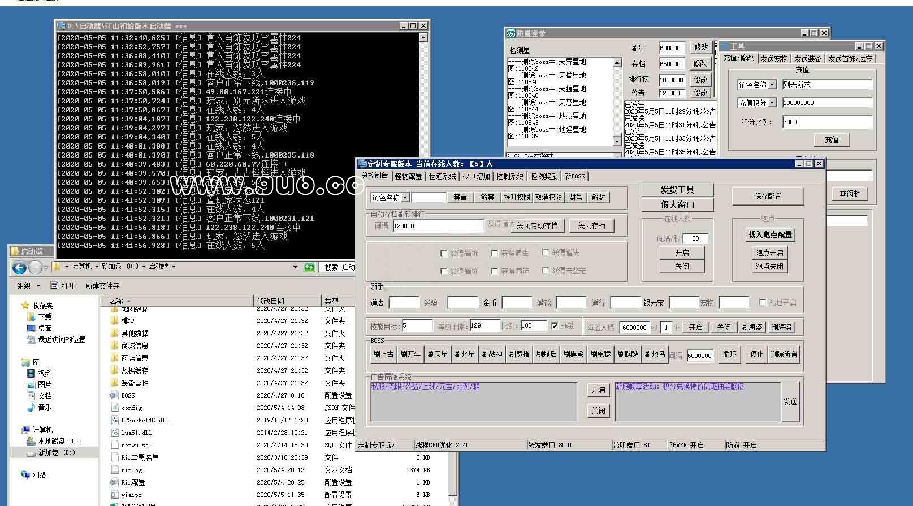Click the 积分比例 3000 input field
Screen dimensions: 913x506
click(x=827, y=122)
